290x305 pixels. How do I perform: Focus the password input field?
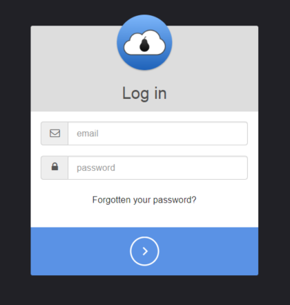point(157,167)
